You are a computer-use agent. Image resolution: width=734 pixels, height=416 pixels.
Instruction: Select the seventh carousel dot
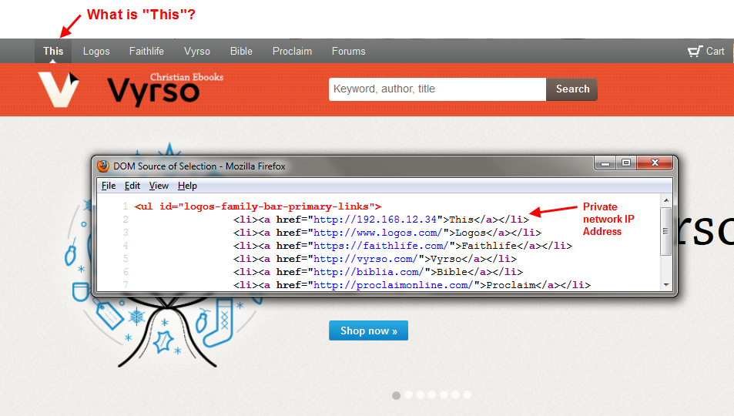467,395
